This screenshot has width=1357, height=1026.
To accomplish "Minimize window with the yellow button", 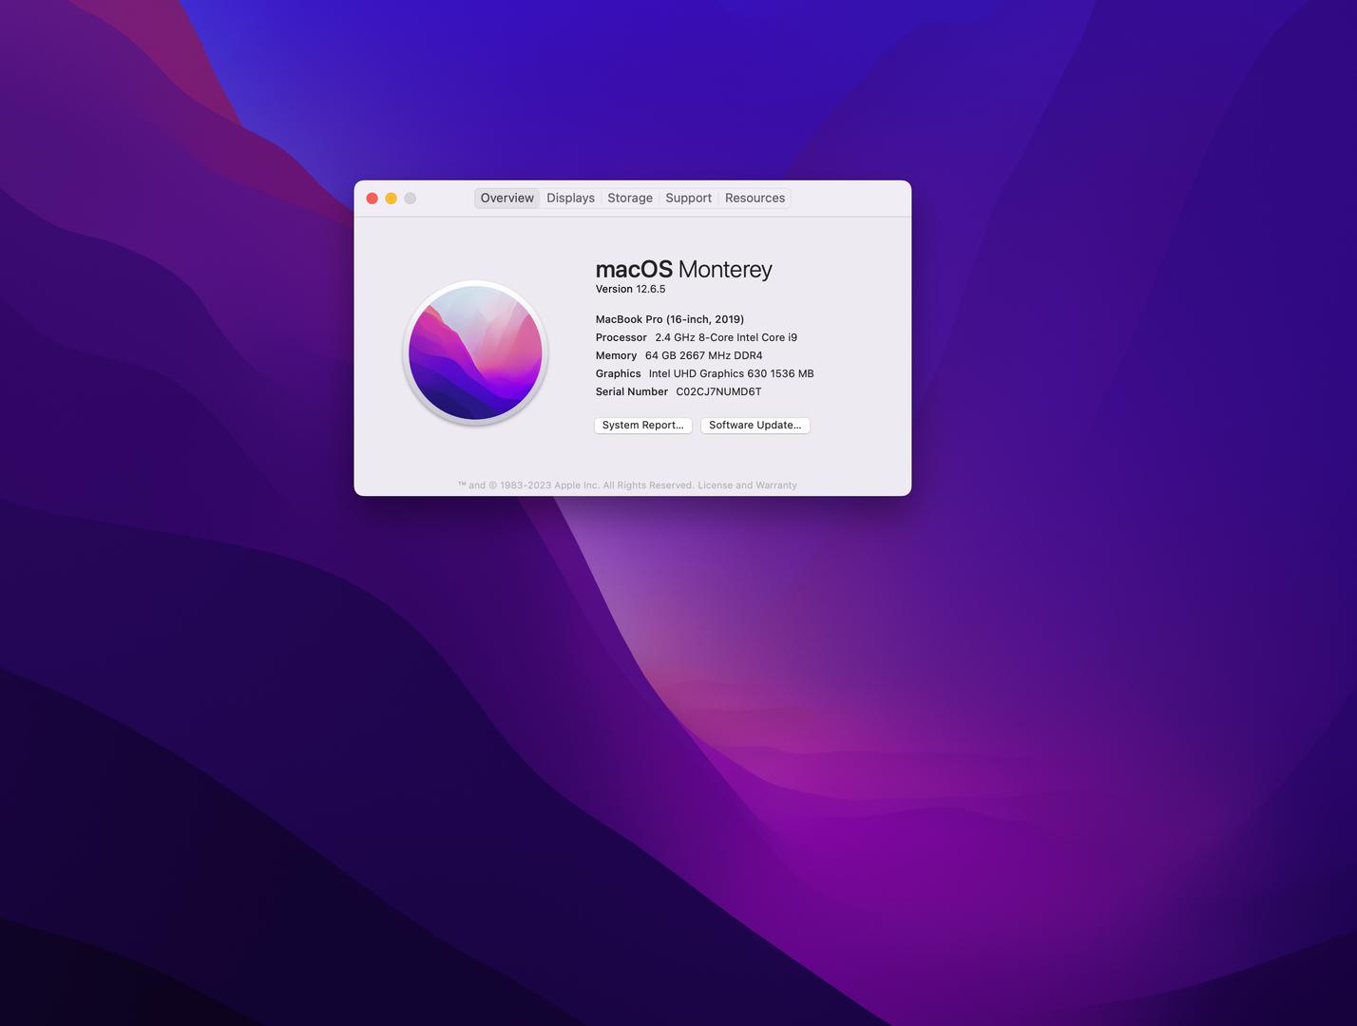I will [x=392, y=199].
